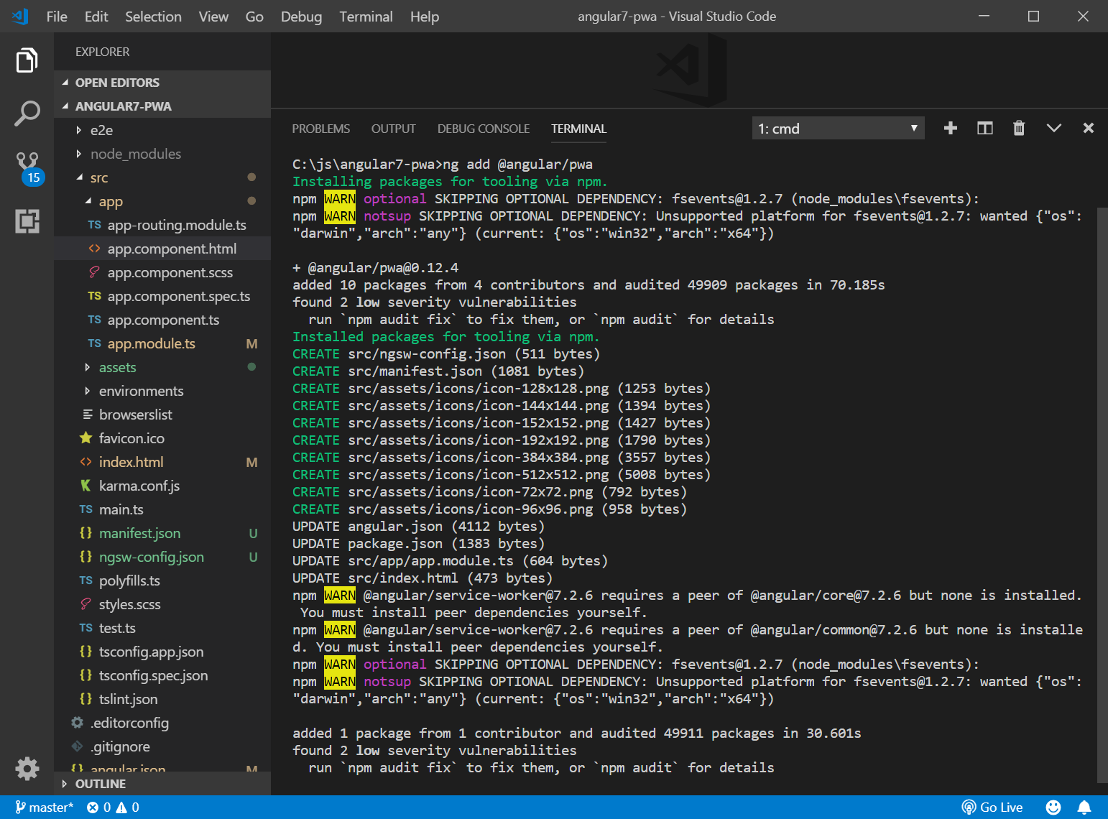Toggle panel size with chevron icon
This screenshot has width=1108, height=819.
click(1053, 128)
